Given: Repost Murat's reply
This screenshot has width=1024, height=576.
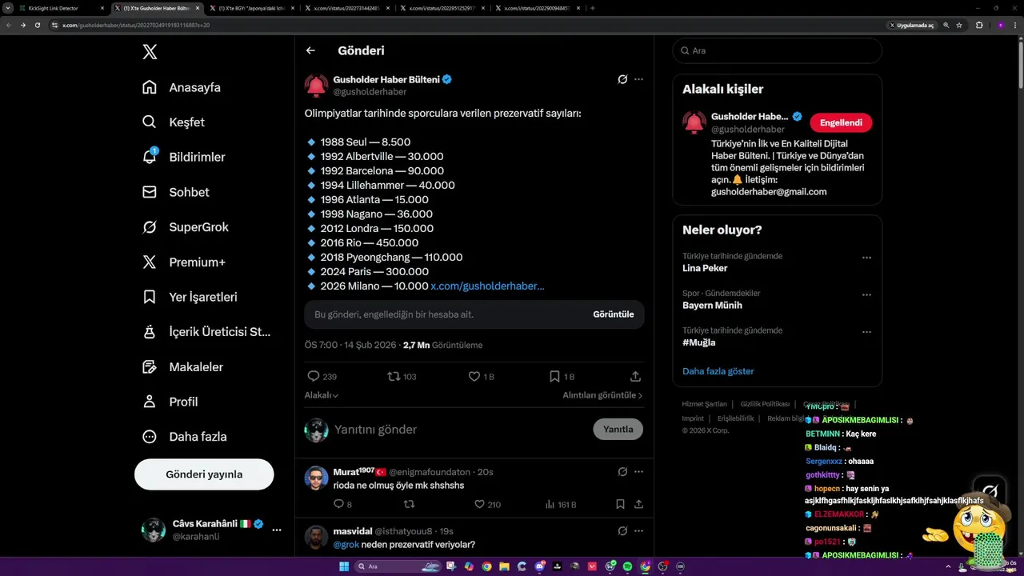Looking at the screenshot, I should click(409, 504).
